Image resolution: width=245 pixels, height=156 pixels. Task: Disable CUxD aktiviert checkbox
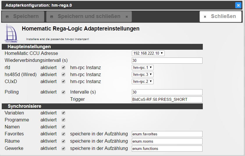click(x=63, y=81)
